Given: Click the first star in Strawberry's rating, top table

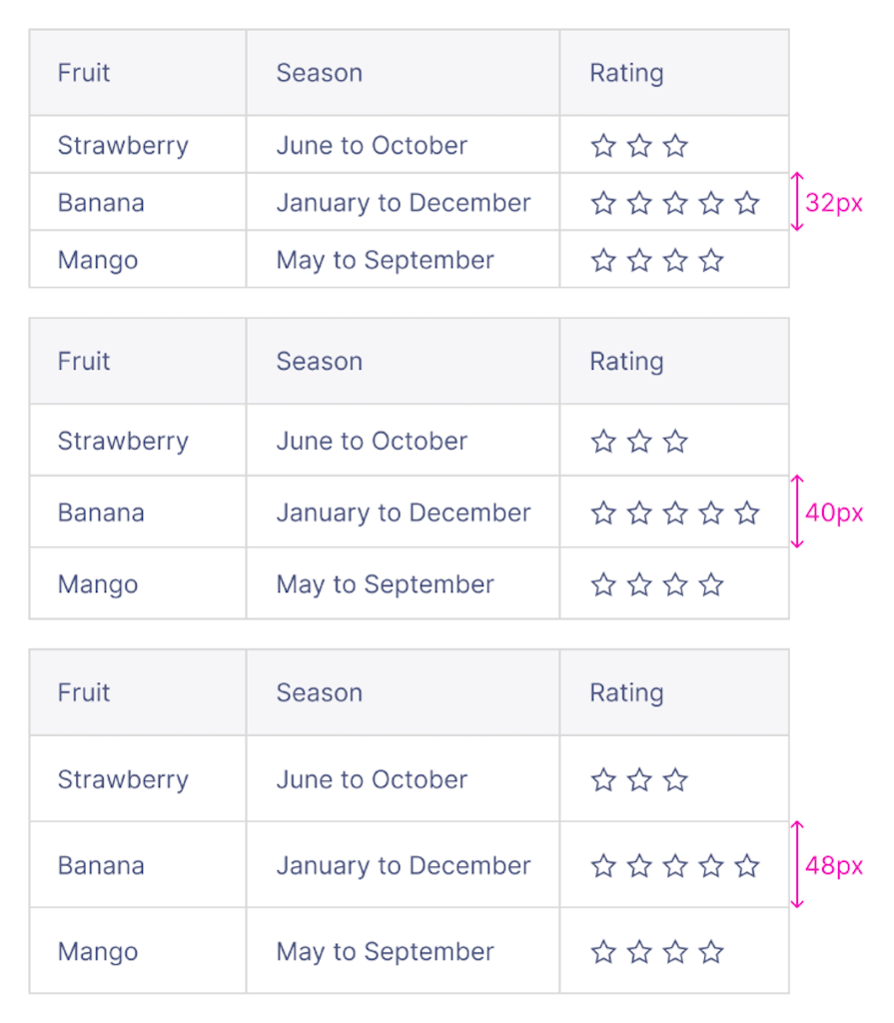Looking at the screenshot, I should 603,145.
